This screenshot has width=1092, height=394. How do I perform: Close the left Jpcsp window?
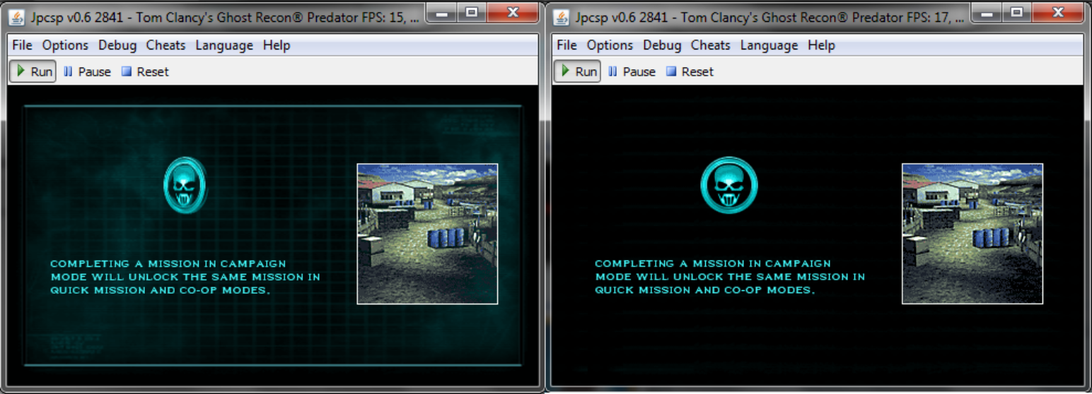pyautogui.click(x=513, y=12)
